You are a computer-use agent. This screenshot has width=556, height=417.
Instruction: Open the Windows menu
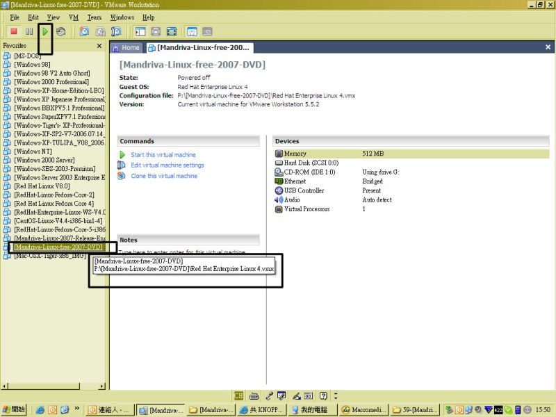(122, 17)
